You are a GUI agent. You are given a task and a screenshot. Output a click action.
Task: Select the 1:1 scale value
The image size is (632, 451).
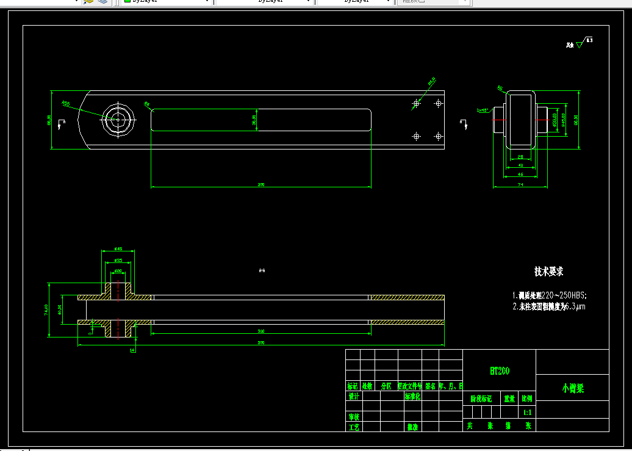pos(527,413)
